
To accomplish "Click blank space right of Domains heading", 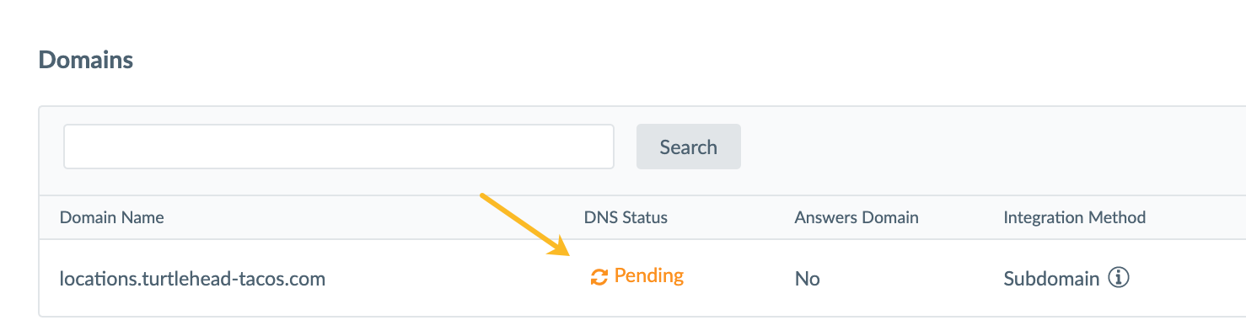I will point(674,60).
